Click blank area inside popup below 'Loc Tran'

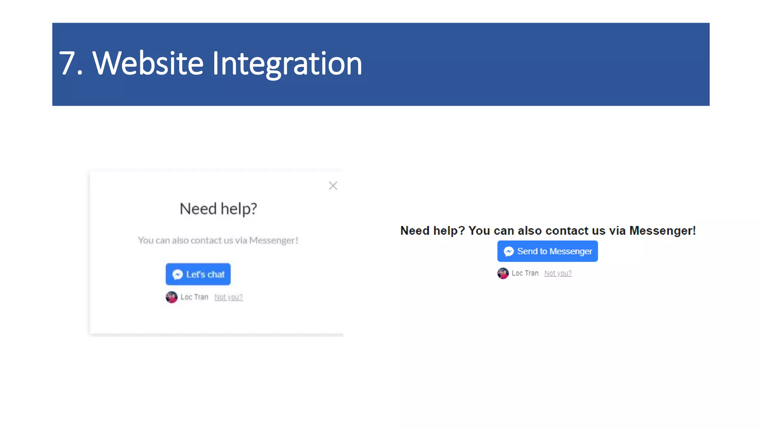[216, 318]
